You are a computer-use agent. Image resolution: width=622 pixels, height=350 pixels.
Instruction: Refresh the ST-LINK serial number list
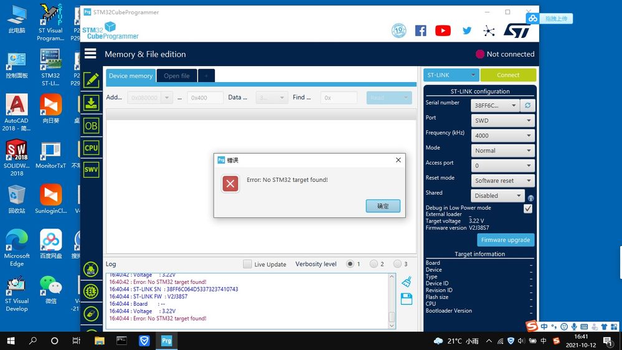click(x=527, y=105)
